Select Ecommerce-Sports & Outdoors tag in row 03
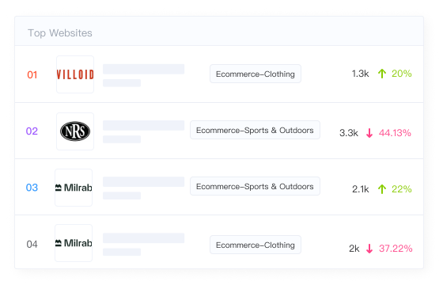Screen dimensions: 443x285 (255, 186)
